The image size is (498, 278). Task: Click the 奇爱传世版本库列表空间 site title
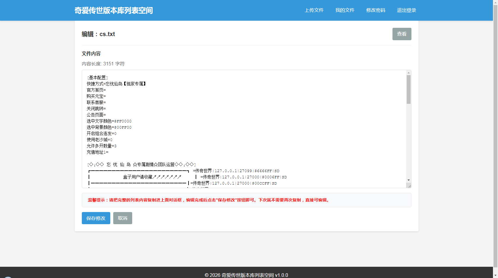click(114, 10)
